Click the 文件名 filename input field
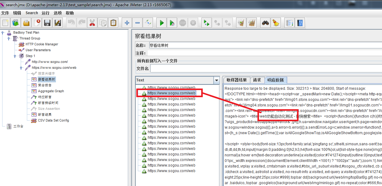Image resolution: width=382 pixels, height=186 pixels. 266,68
